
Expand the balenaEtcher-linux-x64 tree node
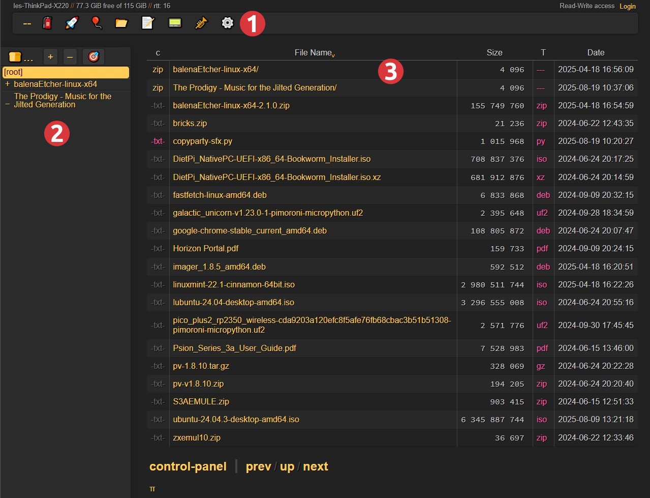7,84
